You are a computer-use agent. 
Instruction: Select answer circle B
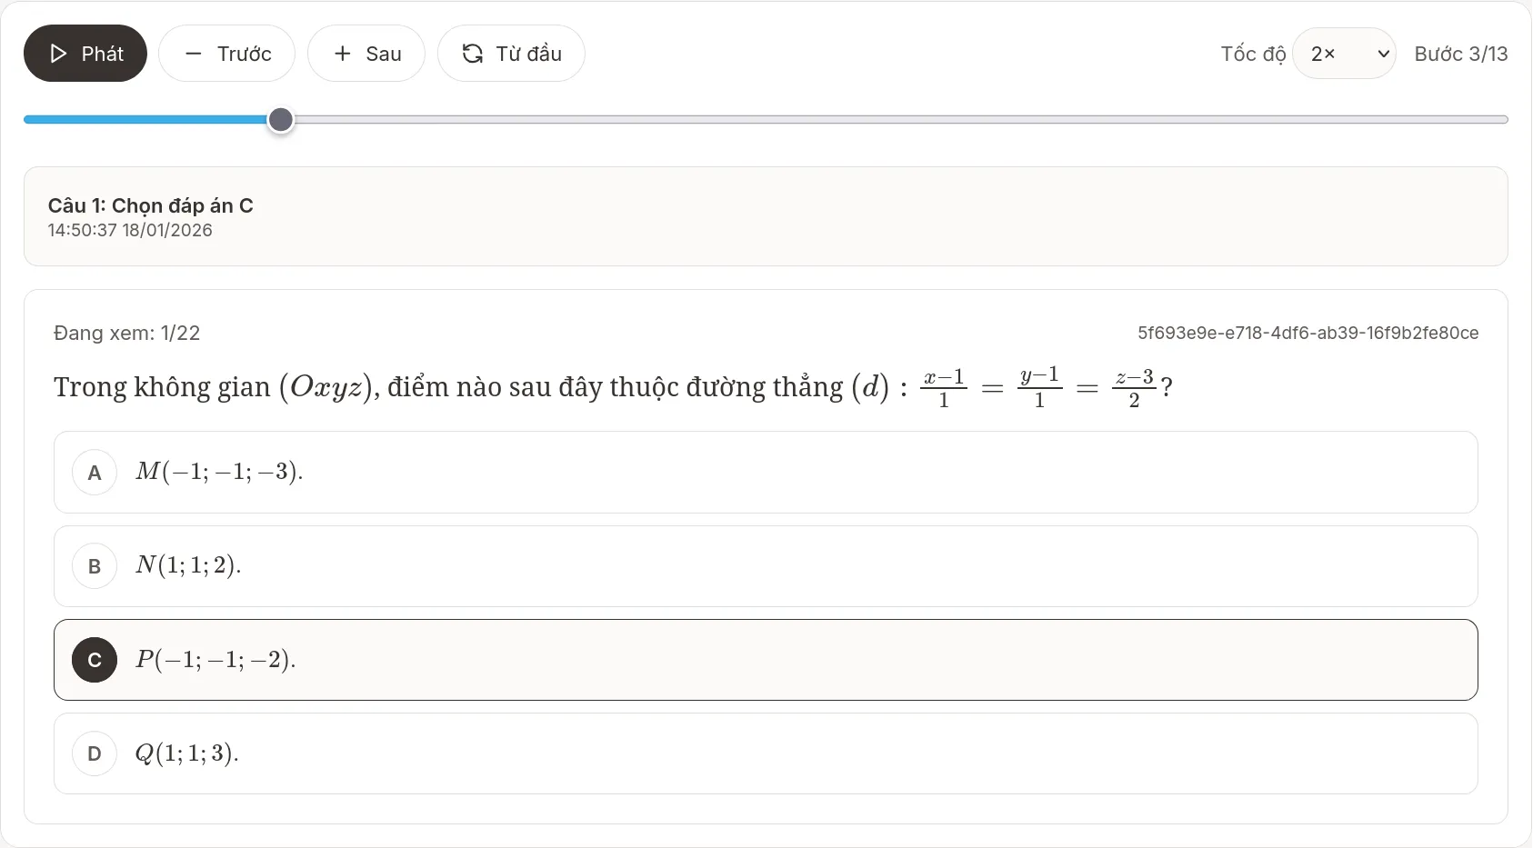(x=95, y=566)
